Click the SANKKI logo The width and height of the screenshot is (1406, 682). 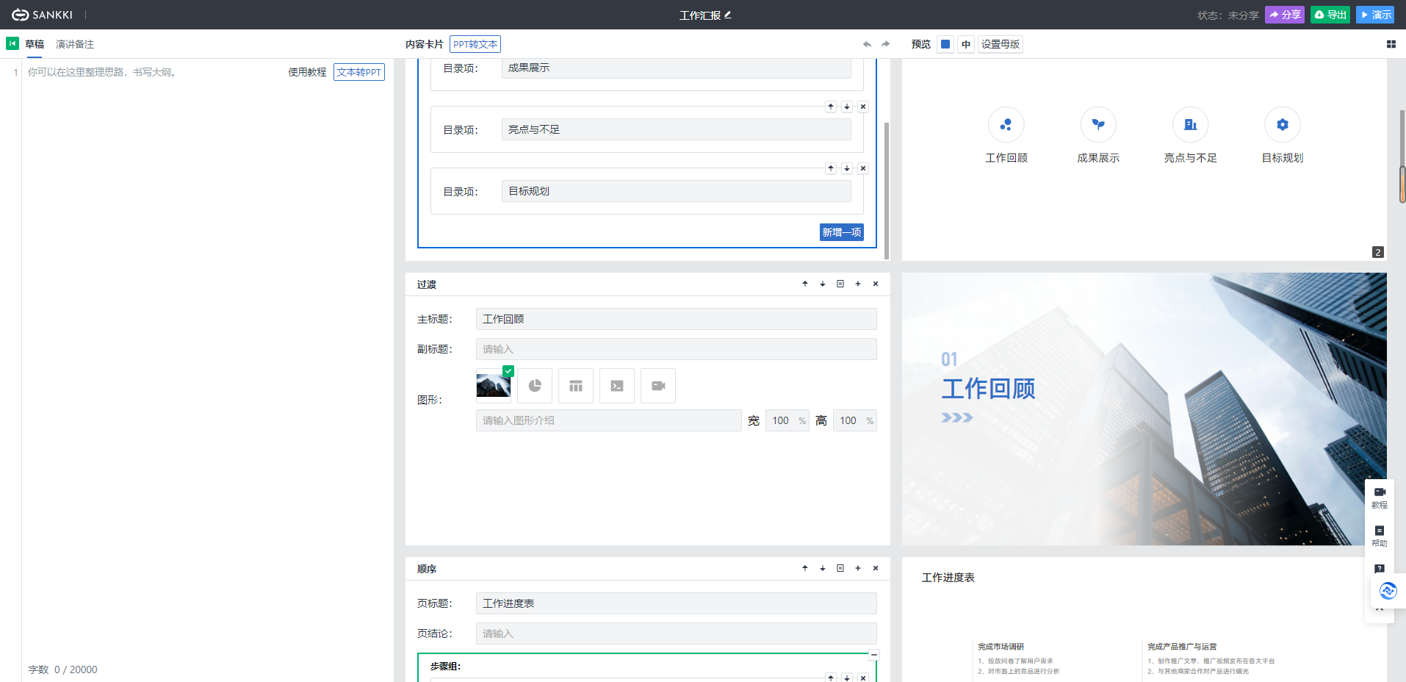40,14
